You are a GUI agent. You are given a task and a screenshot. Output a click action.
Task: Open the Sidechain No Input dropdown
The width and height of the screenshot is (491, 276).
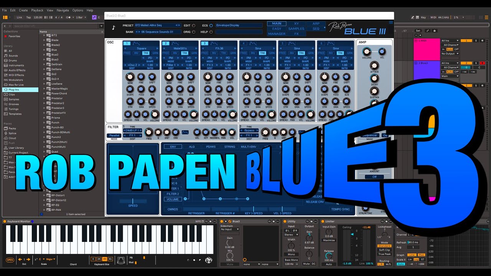230,229
